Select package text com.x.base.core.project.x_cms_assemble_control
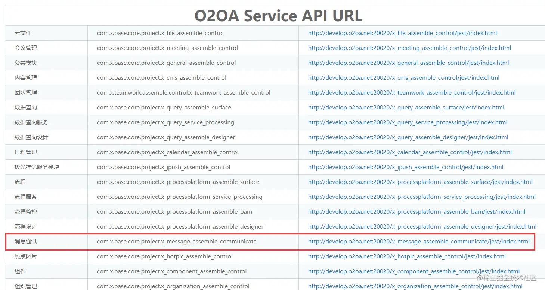The height and width of the screenshot is (290, 545). point(162,78)
